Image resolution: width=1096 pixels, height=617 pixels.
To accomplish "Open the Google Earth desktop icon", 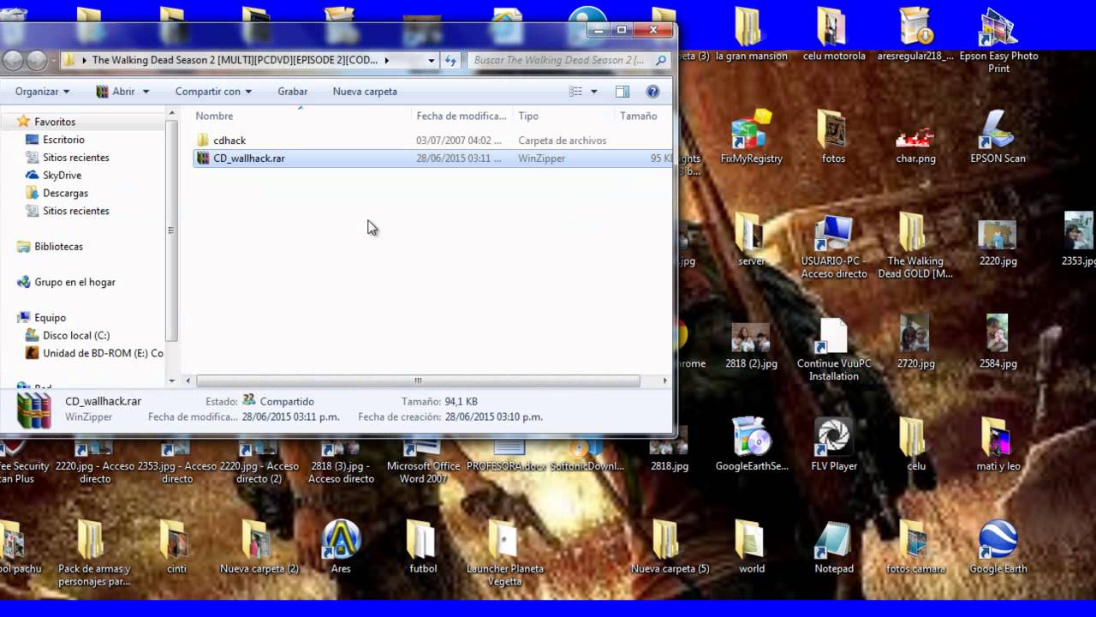I will (998, 547).
